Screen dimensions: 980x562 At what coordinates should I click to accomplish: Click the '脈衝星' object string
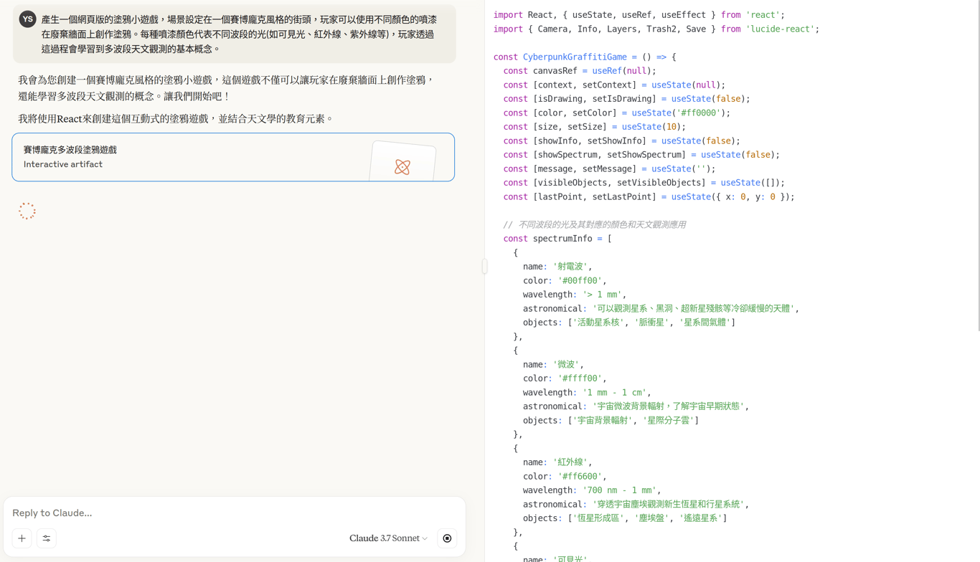(651, 323)
